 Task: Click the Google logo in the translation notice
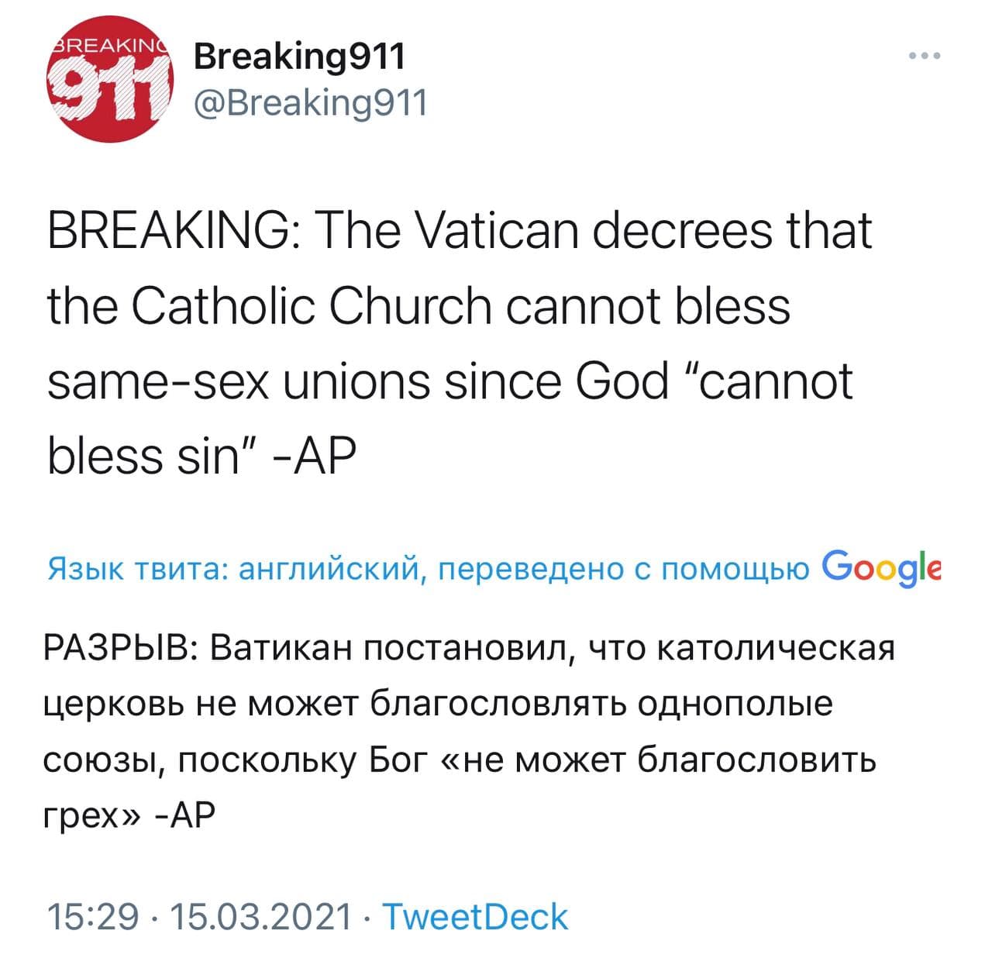click(x=881, y=568)
